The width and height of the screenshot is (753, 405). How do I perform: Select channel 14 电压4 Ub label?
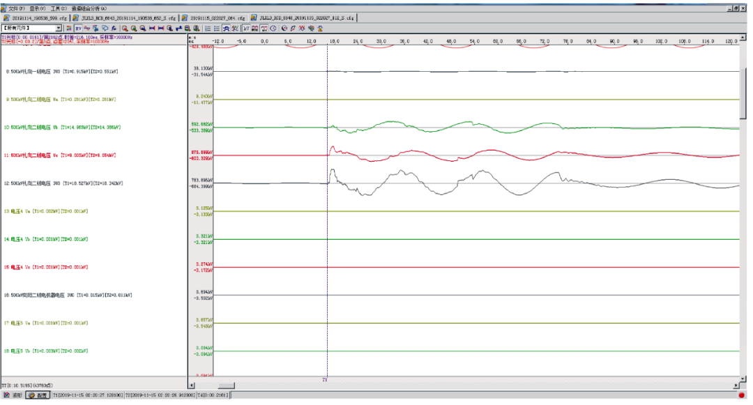[x=46, y=239]
